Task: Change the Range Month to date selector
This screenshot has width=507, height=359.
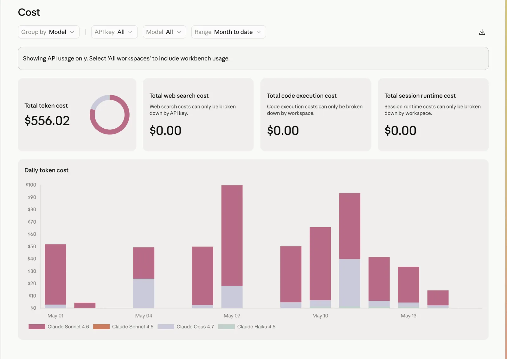Action: tap(228, 32)
